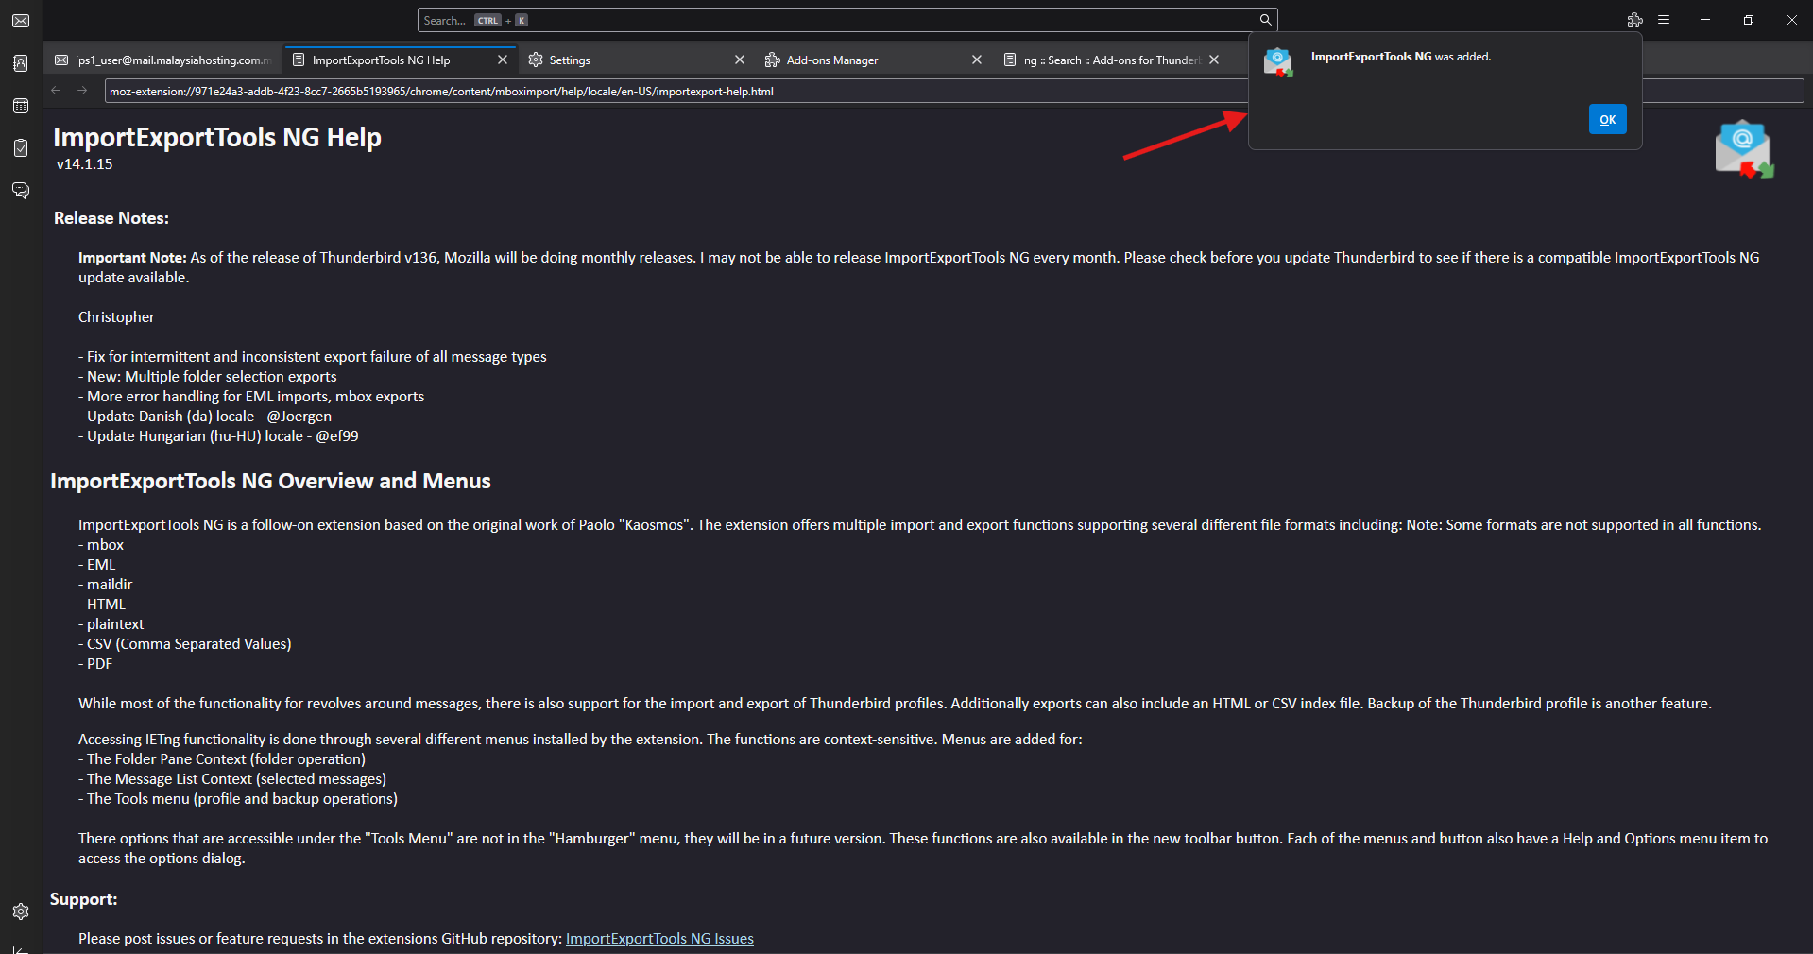
Task: Open the Thunderbird hamburger app menu
Action: tap(1664, 20)
